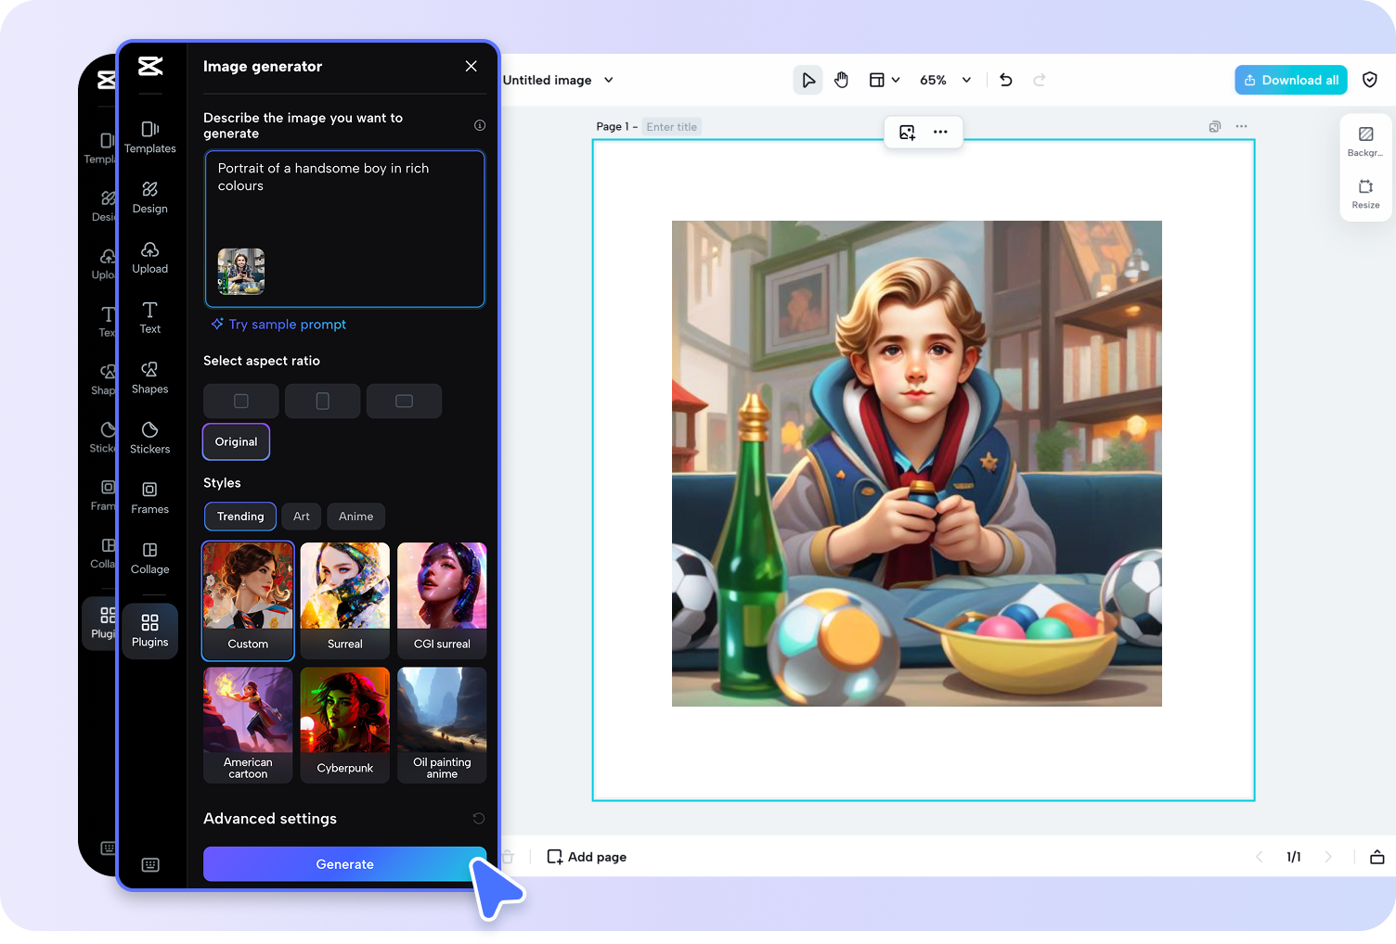Choose the Cyberpunk style thumbnail
The height and width of the screenshot is (944, 1396).
pyautogui.click(x=345, y=725)
